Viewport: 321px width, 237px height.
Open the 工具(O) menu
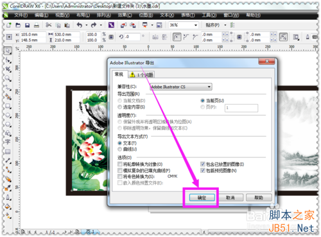209,15
